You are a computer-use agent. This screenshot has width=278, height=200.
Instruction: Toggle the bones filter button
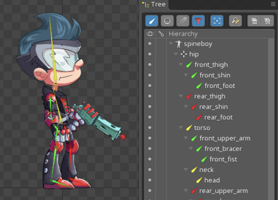tap(152, 20)
